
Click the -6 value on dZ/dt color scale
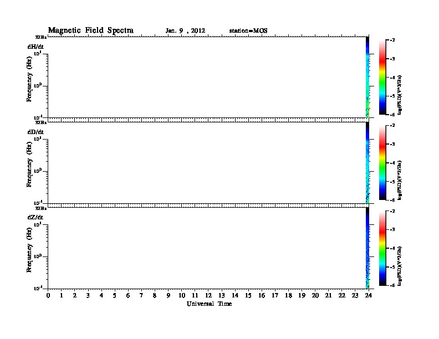(392, 285)
